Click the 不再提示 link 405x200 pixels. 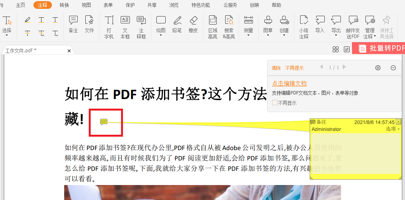pyautogui.click(x=294, y=68)
